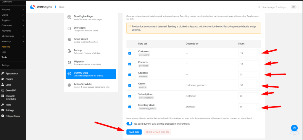
Task: Click the Setup Wizard icon
Action: (69, 40)
